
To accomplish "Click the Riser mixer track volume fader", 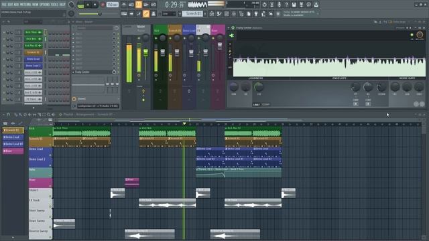I will [x=220, y=46].
